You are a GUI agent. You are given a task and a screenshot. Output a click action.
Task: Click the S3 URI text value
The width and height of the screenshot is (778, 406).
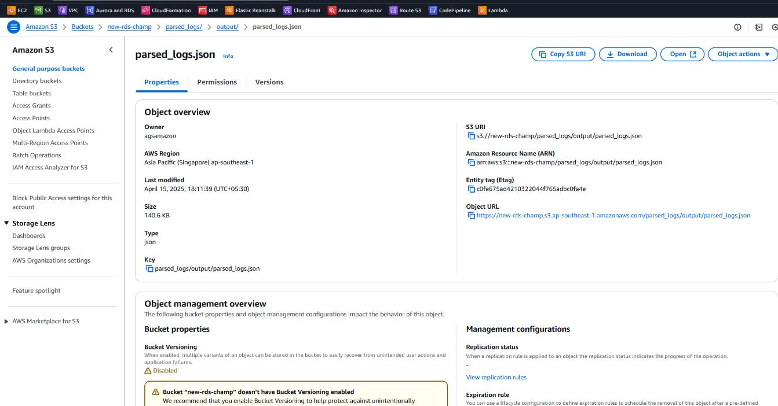click(559, 136)
